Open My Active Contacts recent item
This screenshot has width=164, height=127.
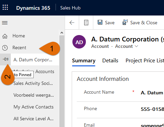point(33,107)
